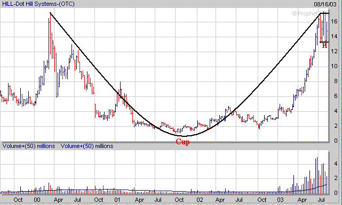Click the Oct label preceding 01
Viewport: 342px width, 205px height.
tap(99, 200)
